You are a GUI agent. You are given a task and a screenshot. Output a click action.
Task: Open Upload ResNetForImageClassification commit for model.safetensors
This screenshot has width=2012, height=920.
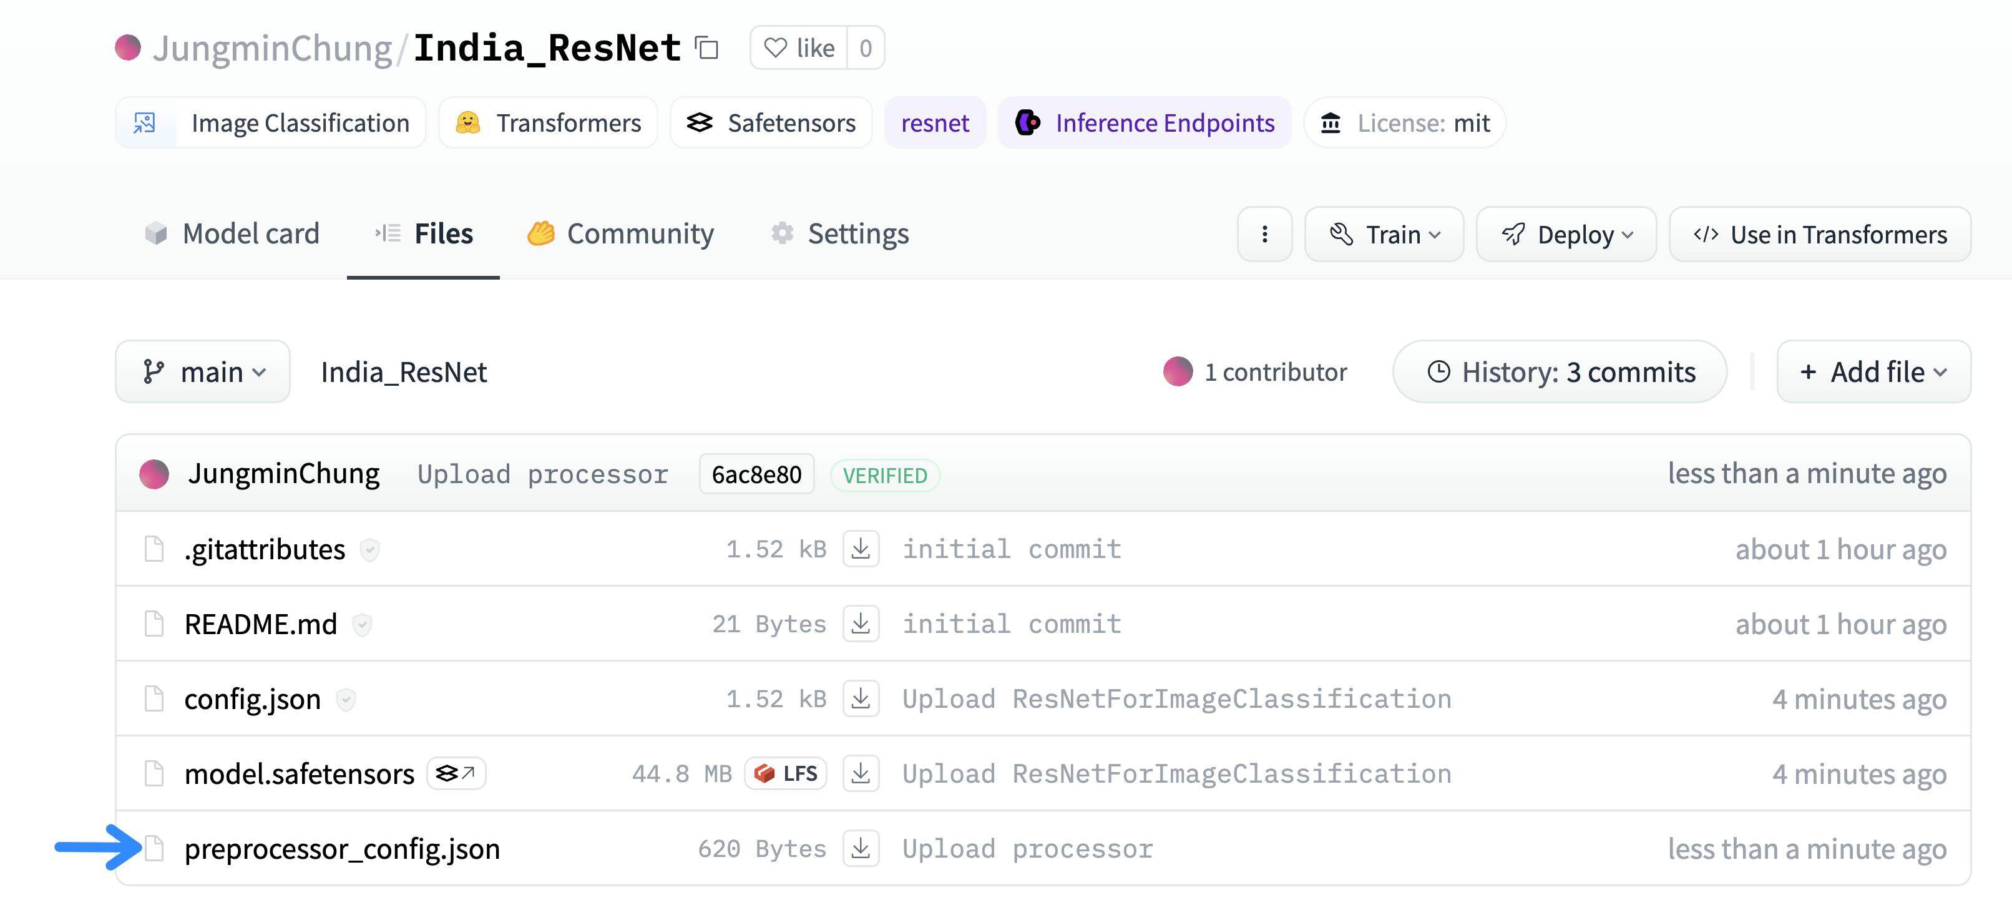(1176, 774)
